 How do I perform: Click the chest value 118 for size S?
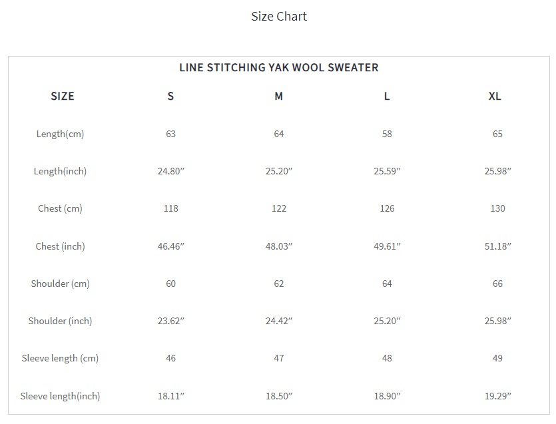(x=170, y=208)
